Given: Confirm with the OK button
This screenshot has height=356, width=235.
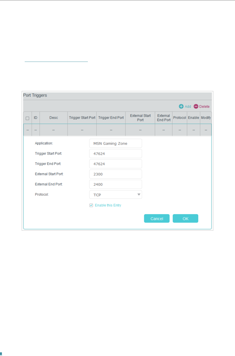Looking at the screenshot, I should 185,219.
